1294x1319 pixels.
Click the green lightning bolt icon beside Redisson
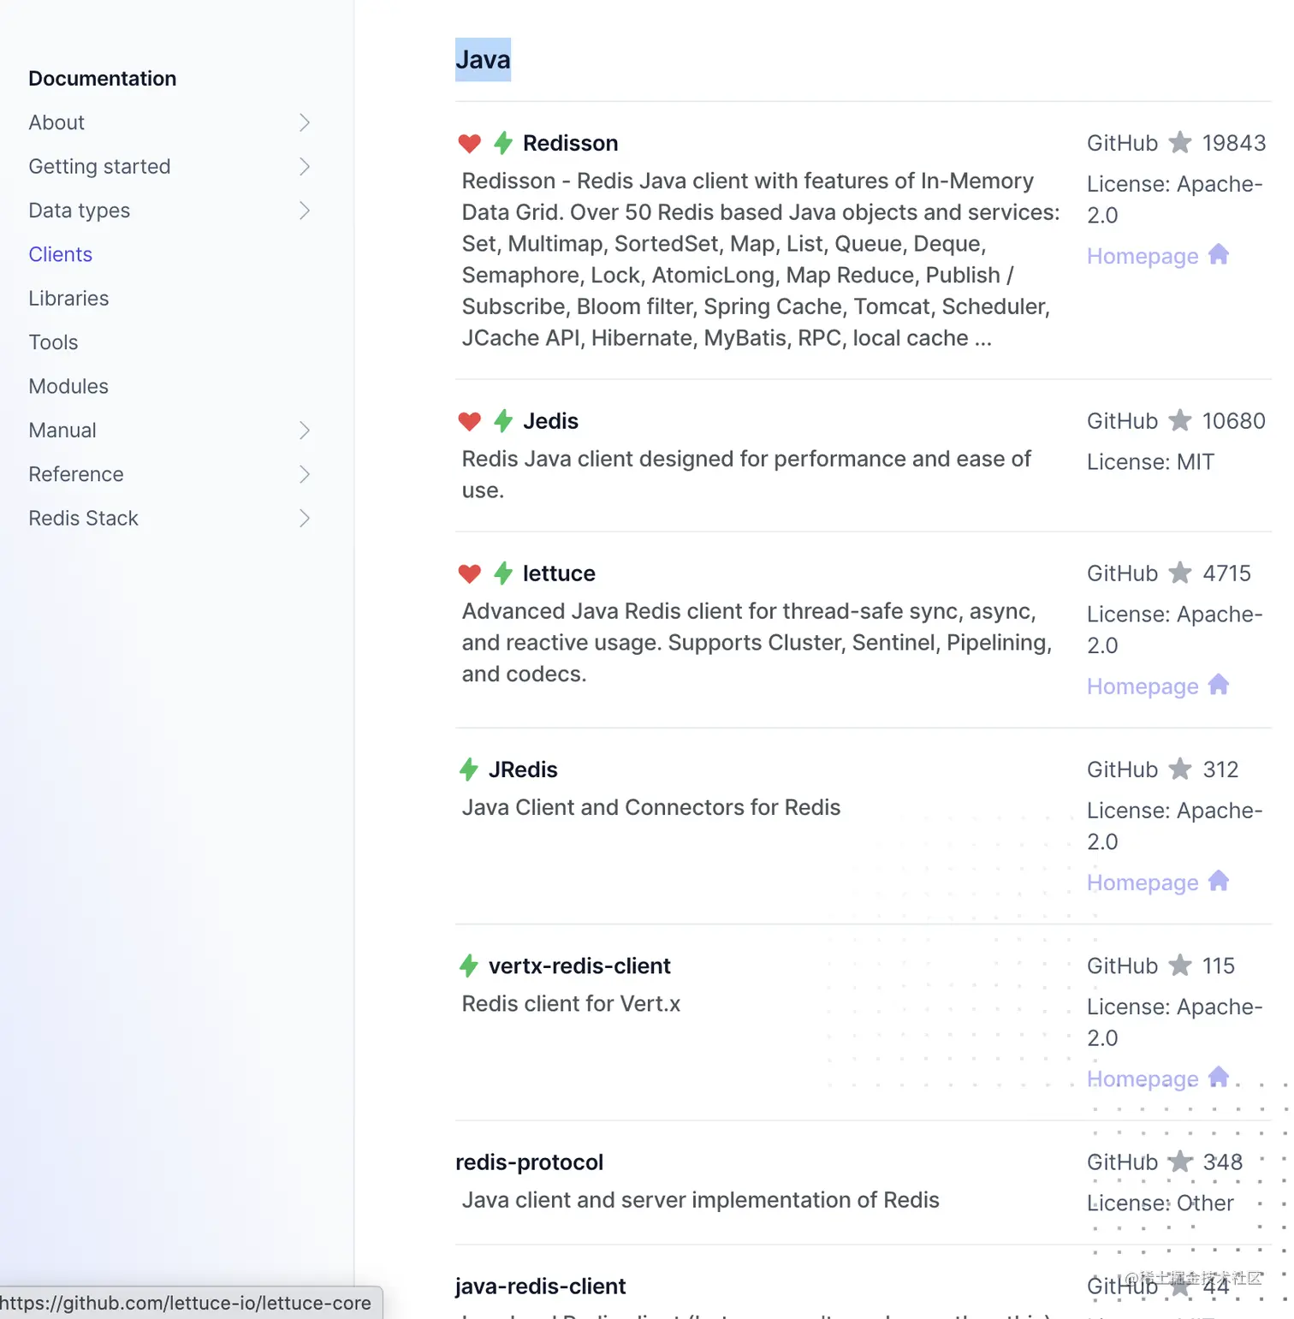point(503,143)
